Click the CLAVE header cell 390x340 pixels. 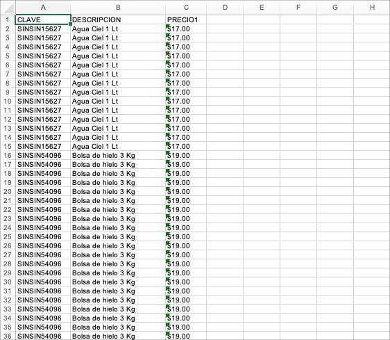pos(43,19)
